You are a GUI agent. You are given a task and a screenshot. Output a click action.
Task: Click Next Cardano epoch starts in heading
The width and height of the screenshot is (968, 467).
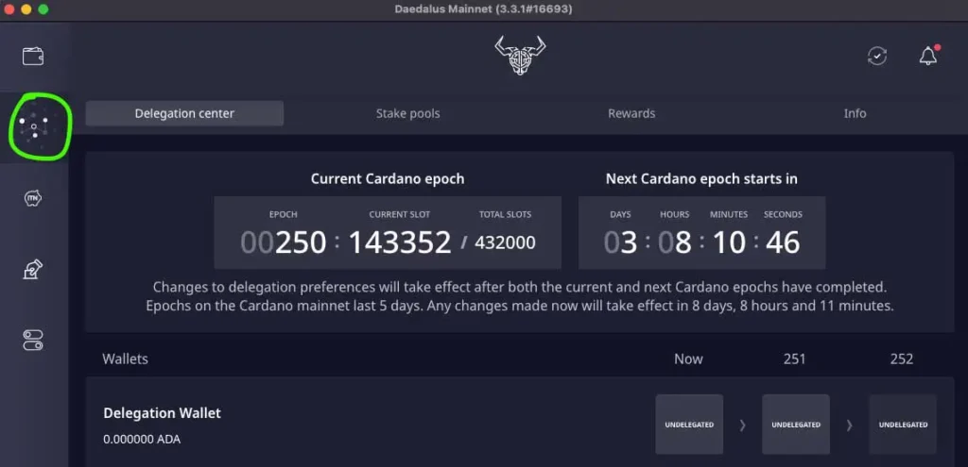click(x=702, y=178)
